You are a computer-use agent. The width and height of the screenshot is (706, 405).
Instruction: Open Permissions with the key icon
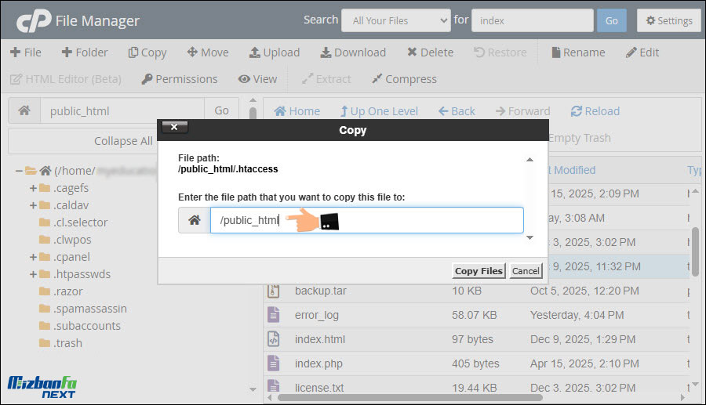pos(147,79)
